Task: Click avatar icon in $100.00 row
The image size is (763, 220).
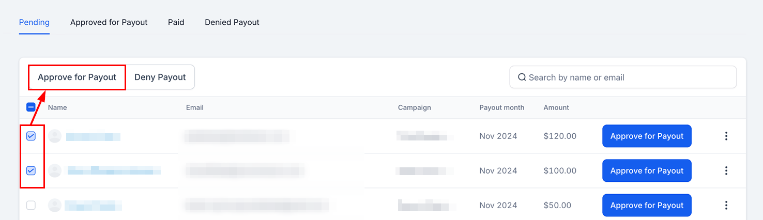Action: point(55,171)
